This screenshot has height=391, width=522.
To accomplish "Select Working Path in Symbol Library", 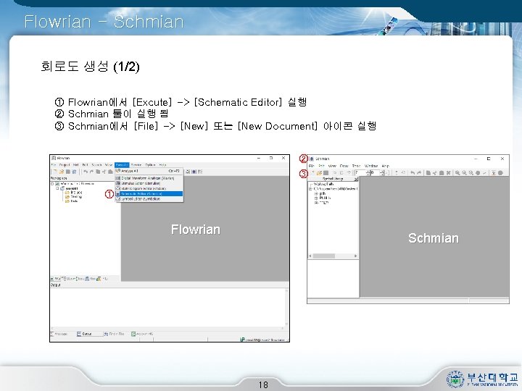I will coord(323,184).
